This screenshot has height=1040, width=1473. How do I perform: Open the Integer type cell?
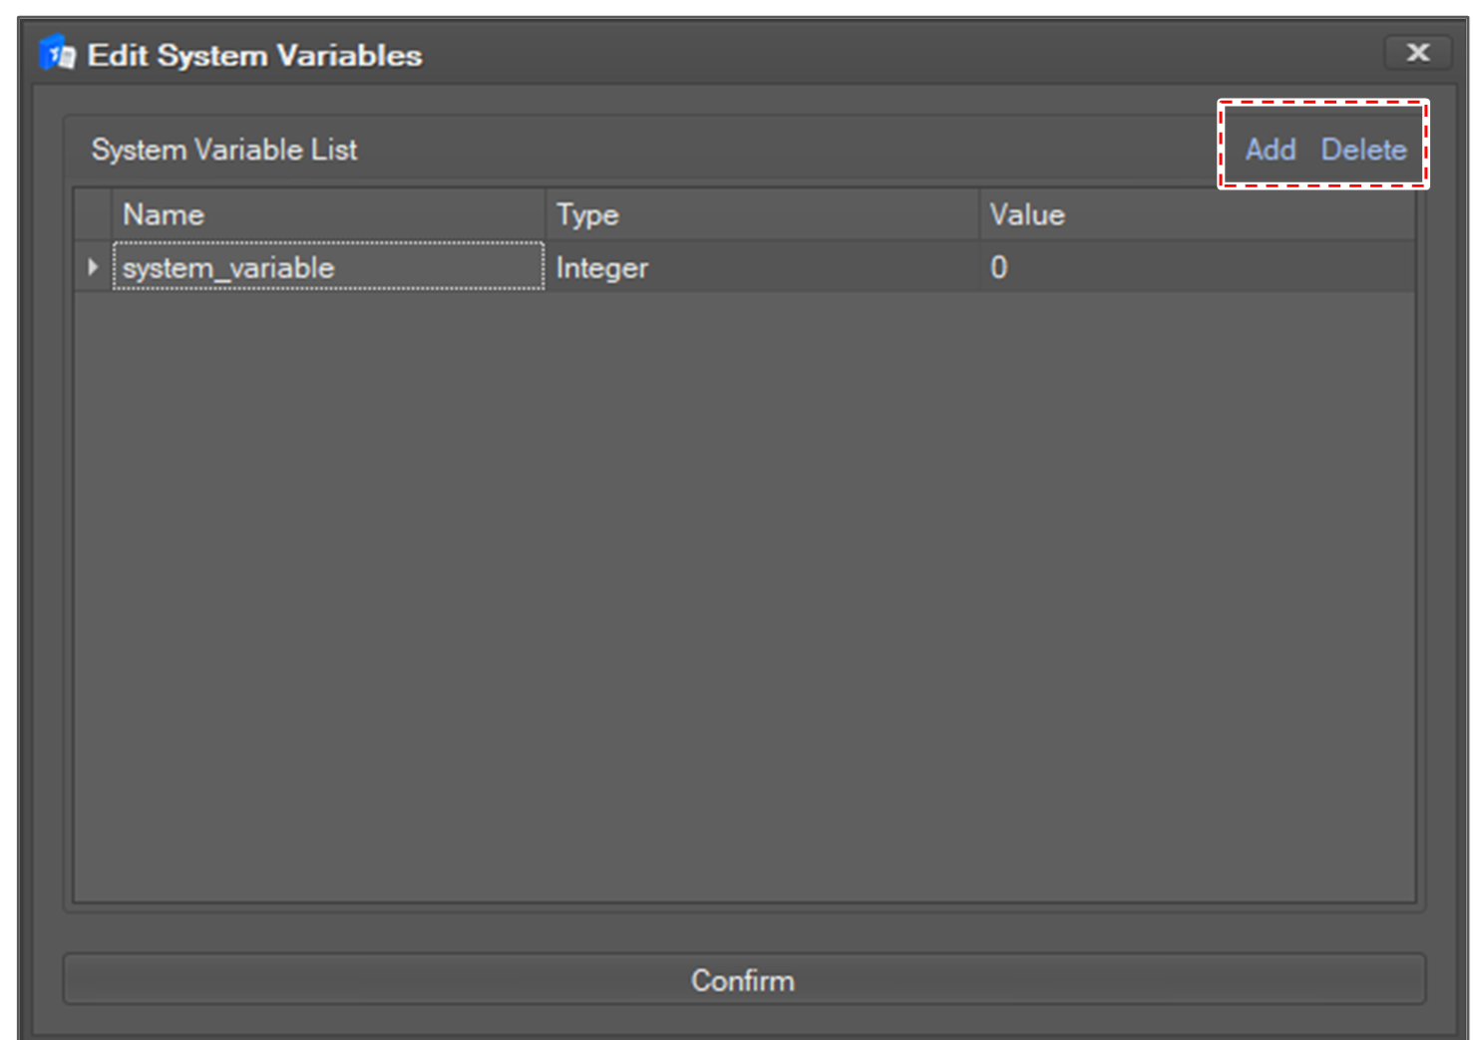[762, 267]
